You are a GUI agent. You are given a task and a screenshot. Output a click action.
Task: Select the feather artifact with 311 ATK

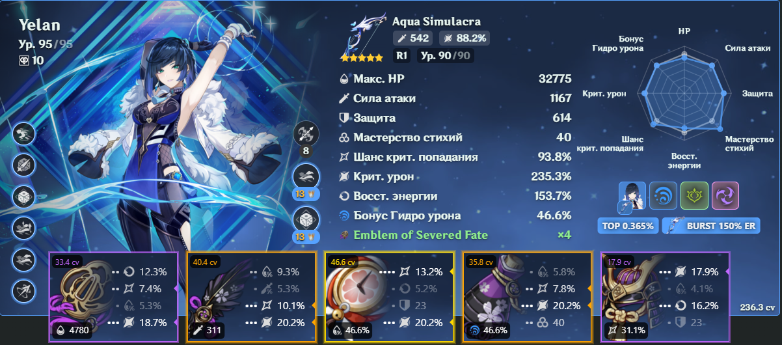pyautogui.click(x=251, y=297)
